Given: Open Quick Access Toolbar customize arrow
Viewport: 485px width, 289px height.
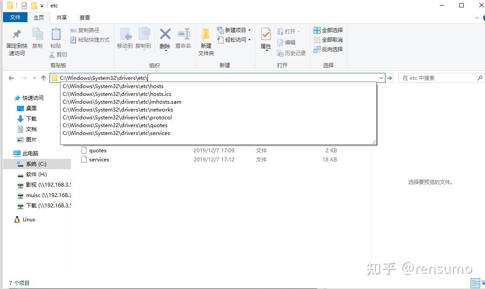Looking at the screenshot, I should click(42, 6).
